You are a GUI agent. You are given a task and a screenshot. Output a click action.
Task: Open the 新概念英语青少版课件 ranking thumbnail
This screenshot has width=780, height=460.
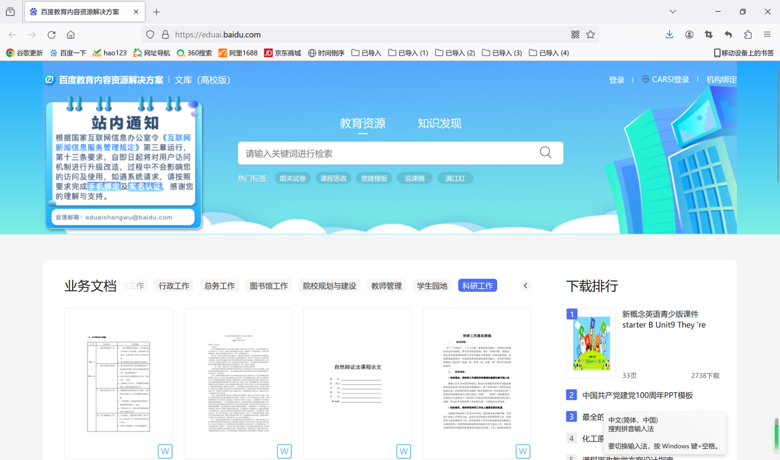coord(591,343)
